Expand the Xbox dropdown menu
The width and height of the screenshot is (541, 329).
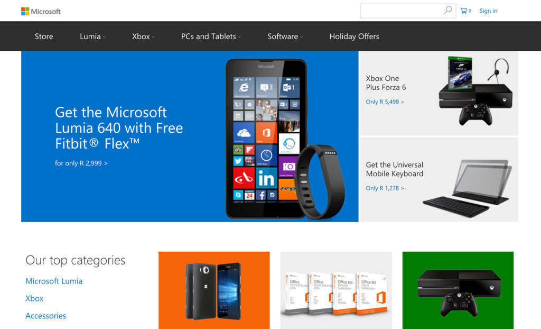pos(143,36)
